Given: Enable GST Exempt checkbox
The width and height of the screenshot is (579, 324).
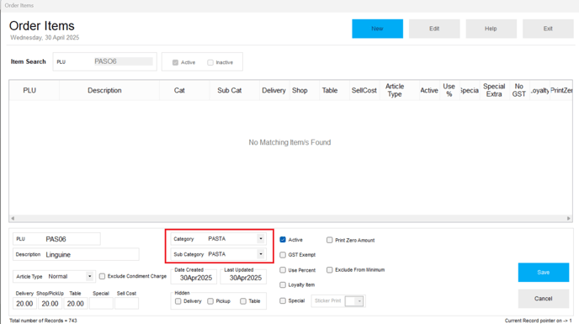Looking at the screenshot, I should tap(283, 255).
